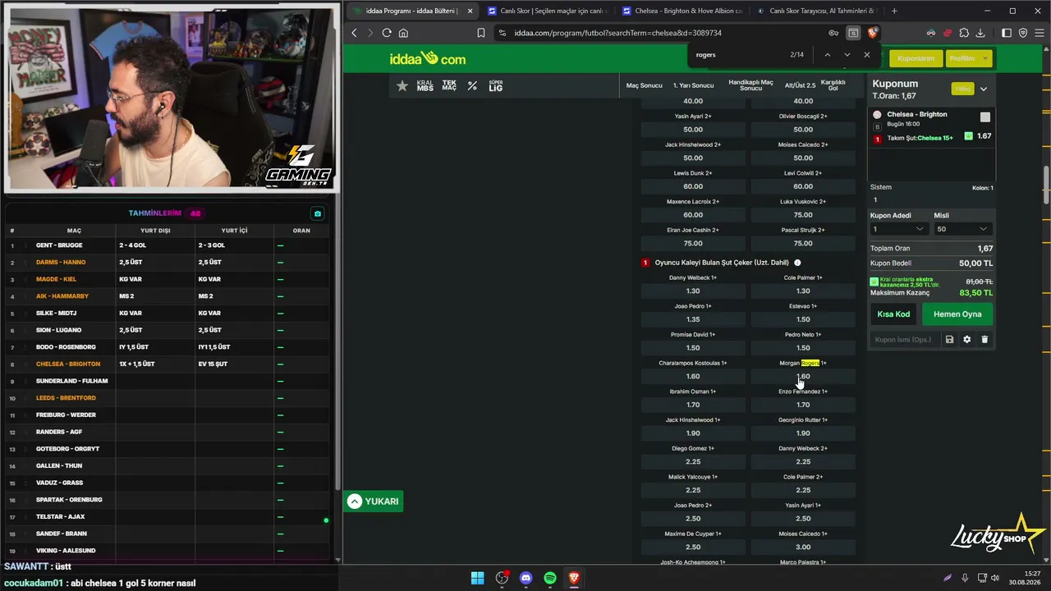Open the Kupon Adedi dropdown
1051x591 pixels.
tap(898, 229)
